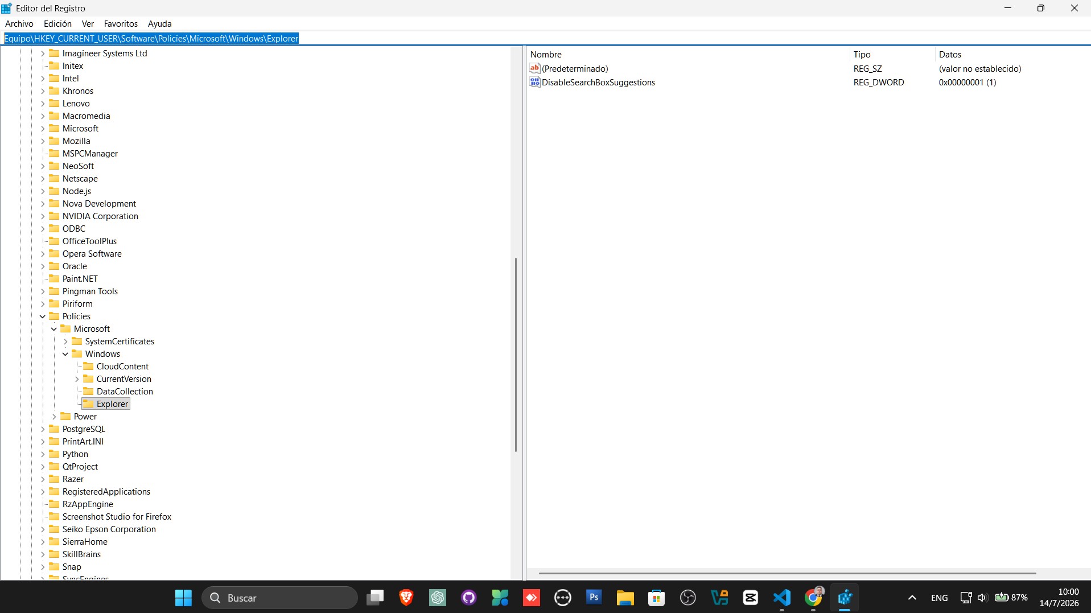The image size is (1091, 613).
Task: Click the registry path address bar
Action: [x=545, y=39]
